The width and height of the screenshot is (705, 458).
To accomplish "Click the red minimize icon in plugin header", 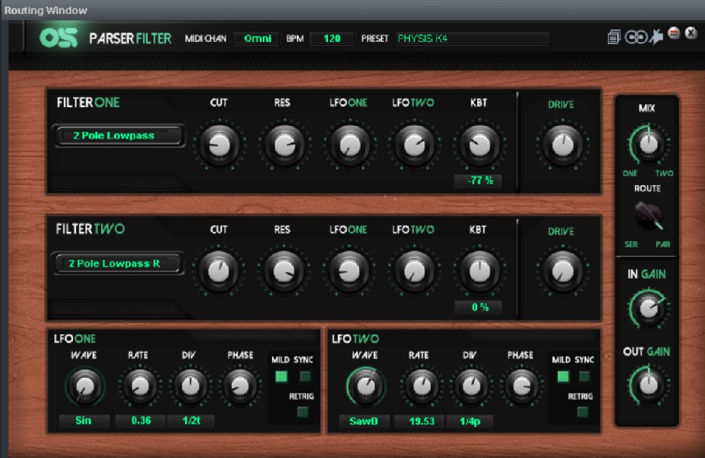I will pyautogui.click(x=675, y=33).
